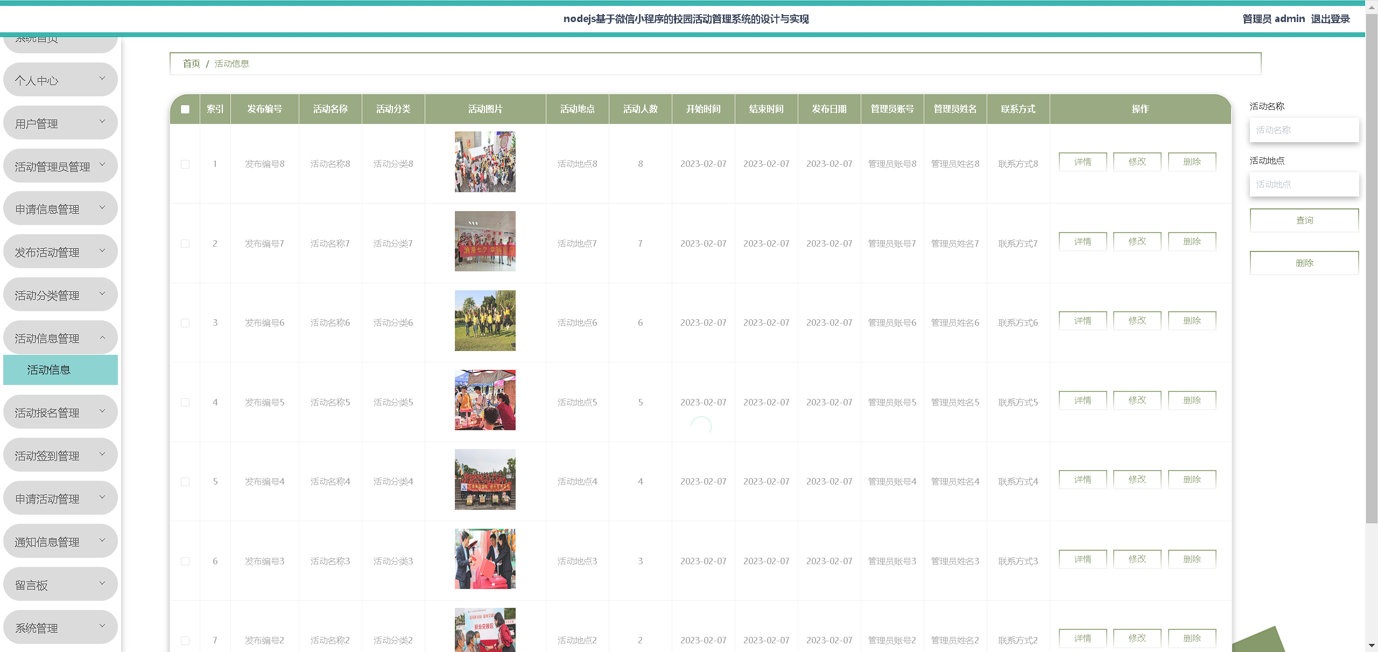Expand 系统管理 sidebar section

click(60, 628)
